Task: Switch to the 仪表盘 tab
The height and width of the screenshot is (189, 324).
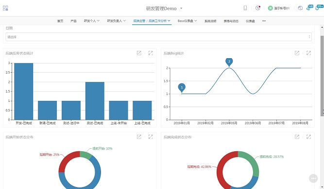Action: [x=250, y=21]
